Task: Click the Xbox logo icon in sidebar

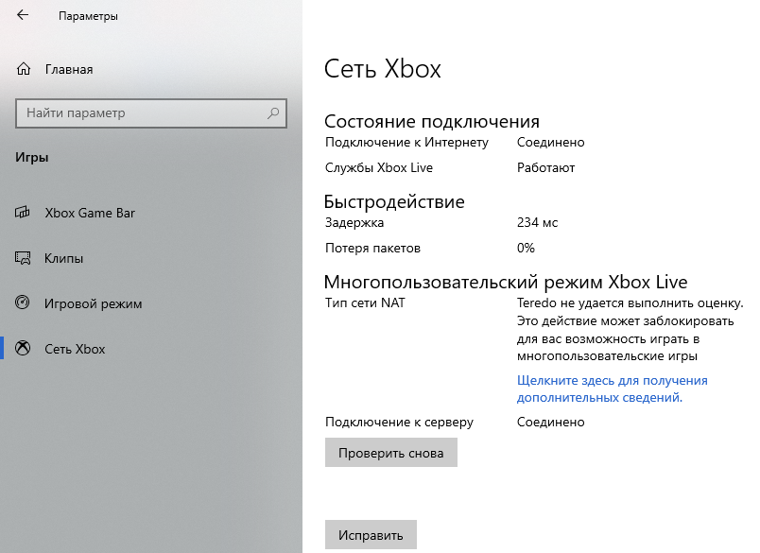Action: (23, 348)
